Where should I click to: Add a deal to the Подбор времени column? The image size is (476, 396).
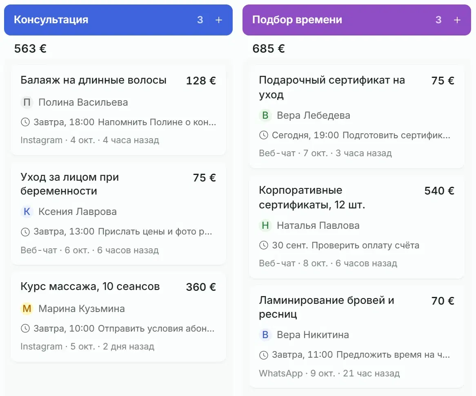point(457,20)
